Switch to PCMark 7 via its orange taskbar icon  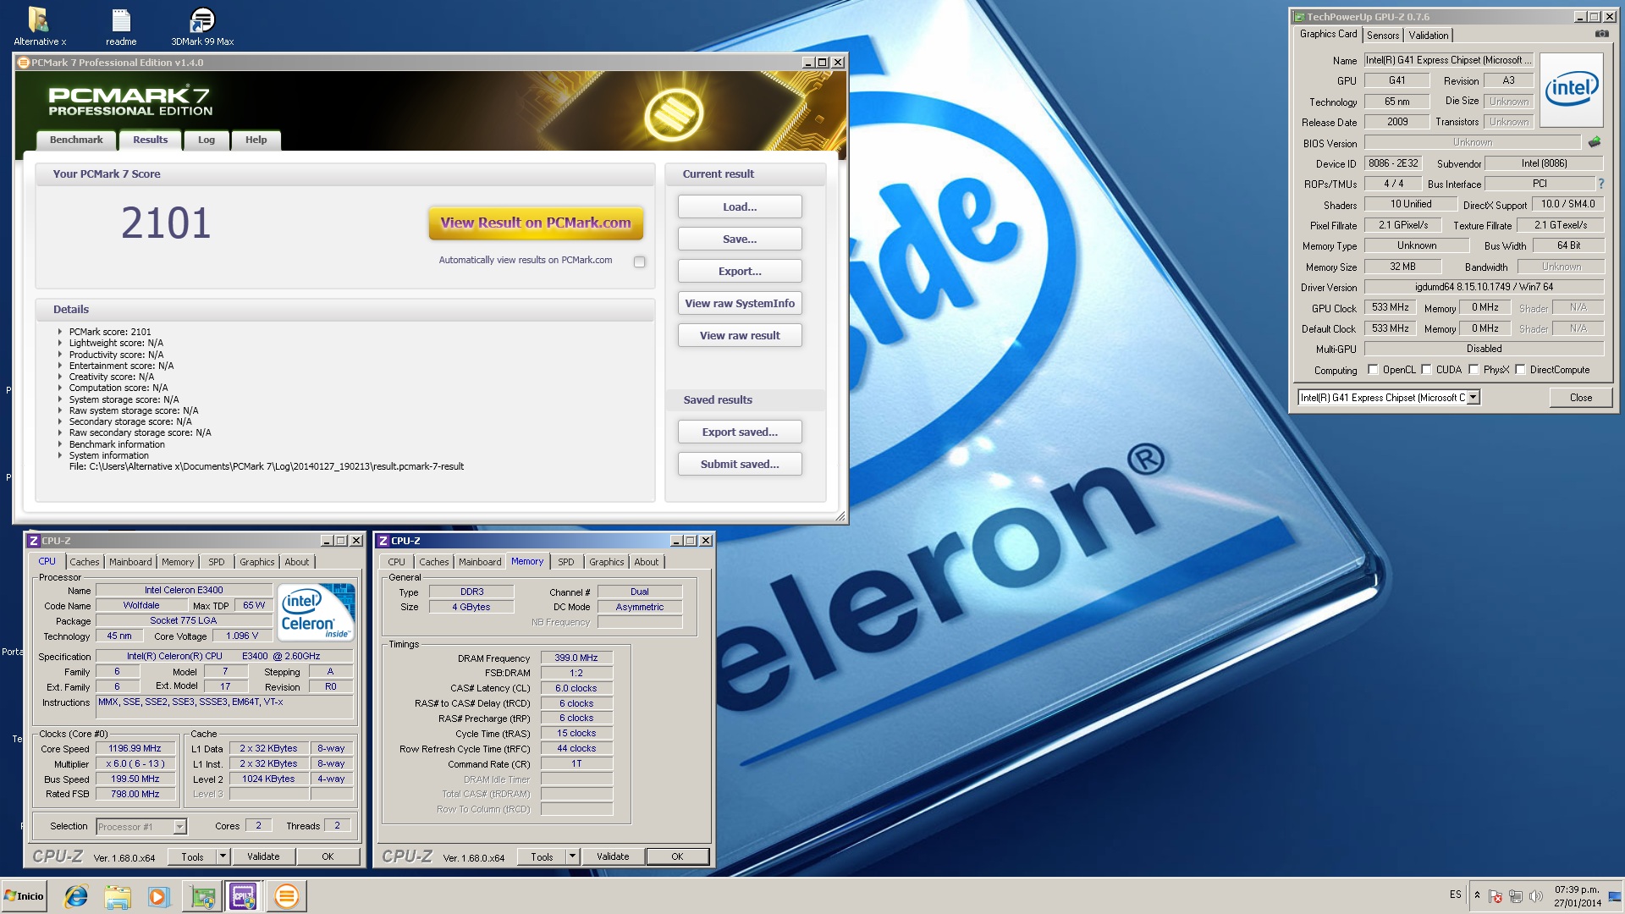click(x=286, y=896)
